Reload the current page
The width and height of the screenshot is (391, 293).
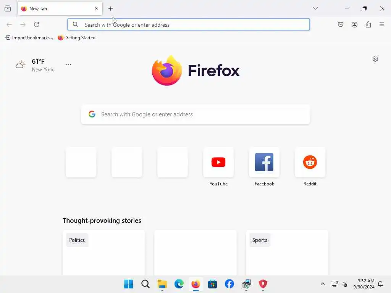point(37,24)
